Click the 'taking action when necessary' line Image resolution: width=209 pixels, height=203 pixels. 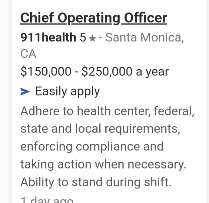(x=103, y=164)
